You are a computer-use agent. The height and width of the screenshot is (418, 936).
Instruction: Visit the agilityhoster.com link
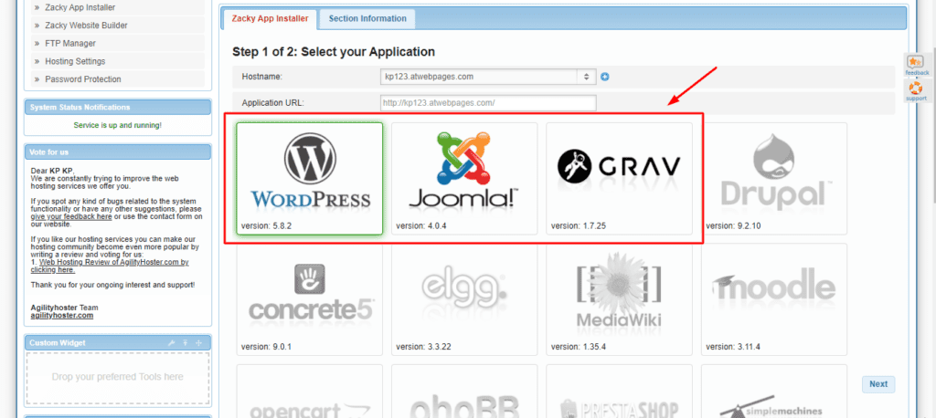pos(61,316)
